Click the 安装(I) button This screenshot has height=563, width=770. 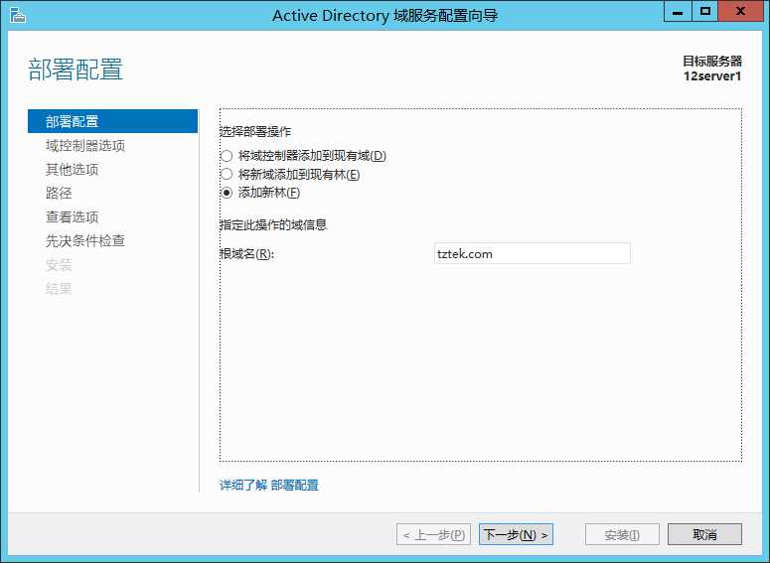[x=622, y=534]
